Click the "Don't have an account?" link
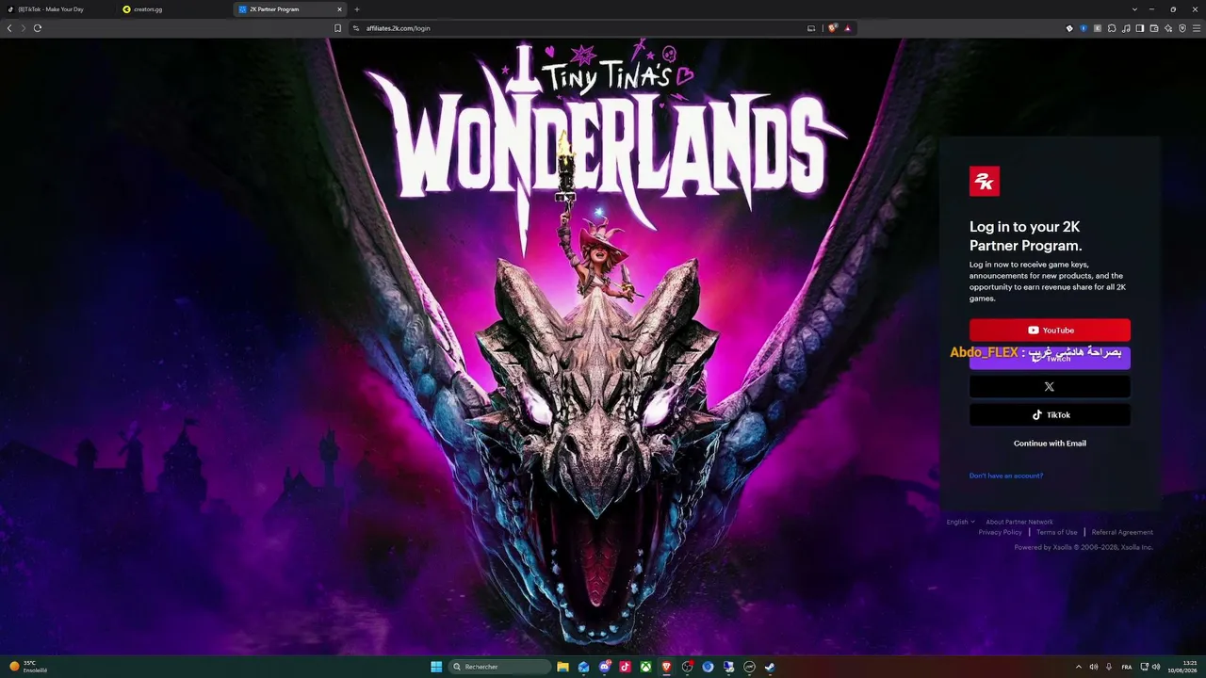 1006,476
